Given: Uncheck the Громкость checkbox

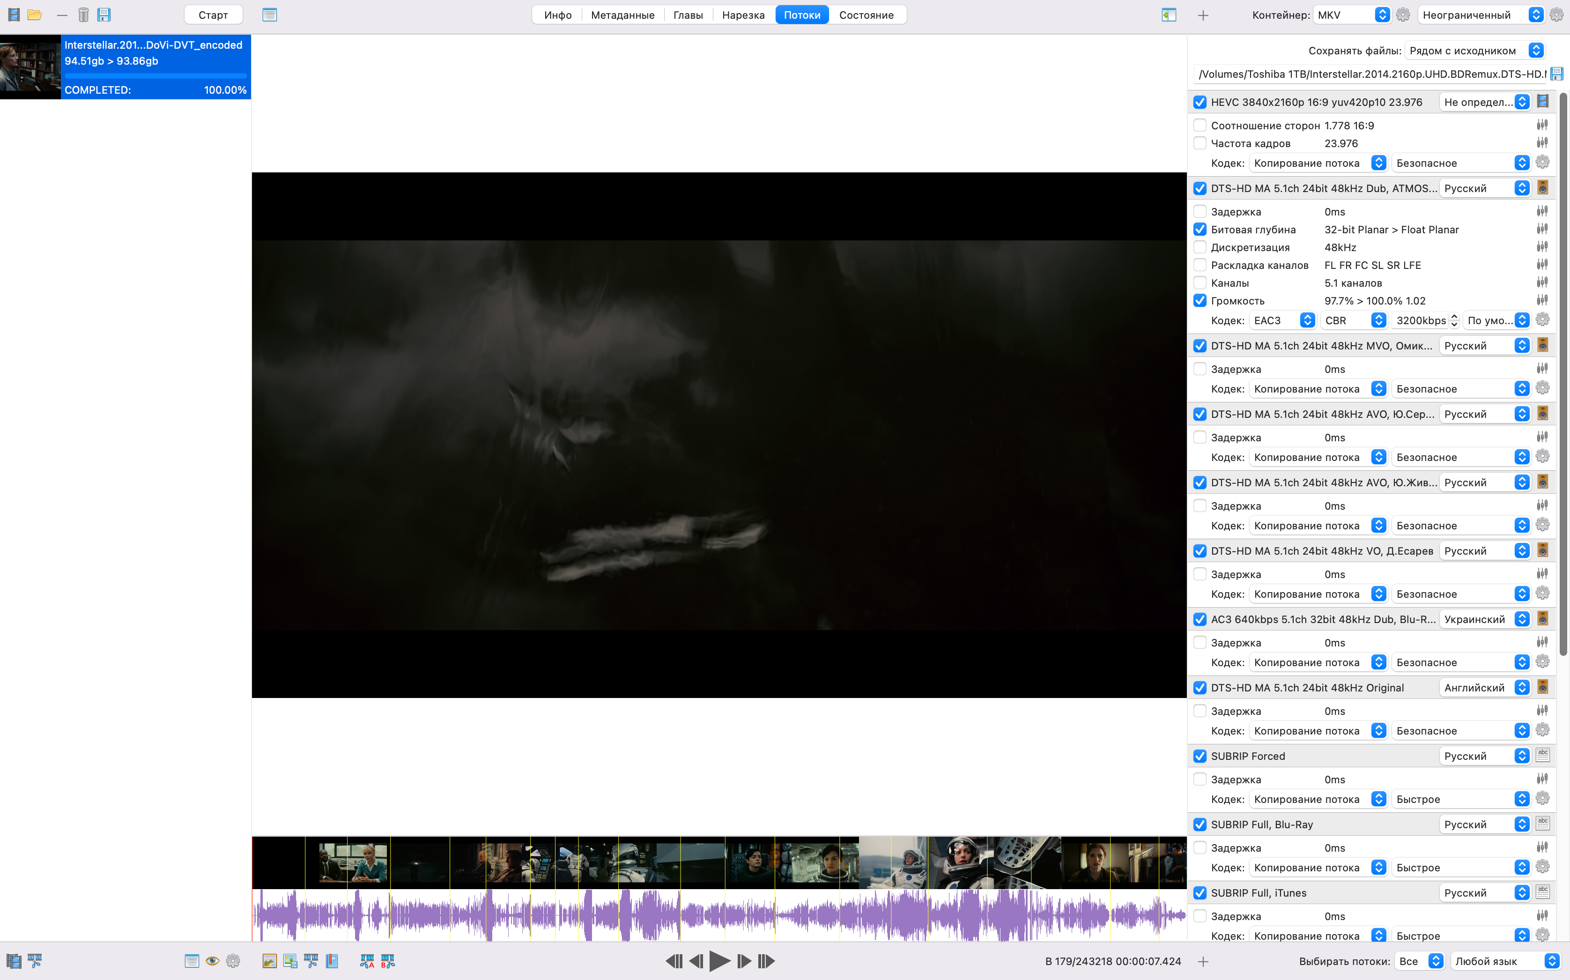Looking at the screenshot, I should pos(1200,301).
